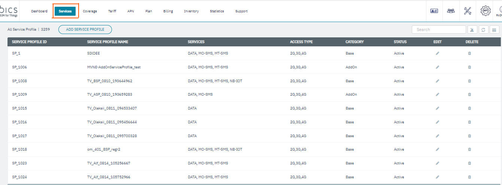Edit service profile SP_1 with pencil icon
Screen dimensions: 502x185
pos(437,53)
